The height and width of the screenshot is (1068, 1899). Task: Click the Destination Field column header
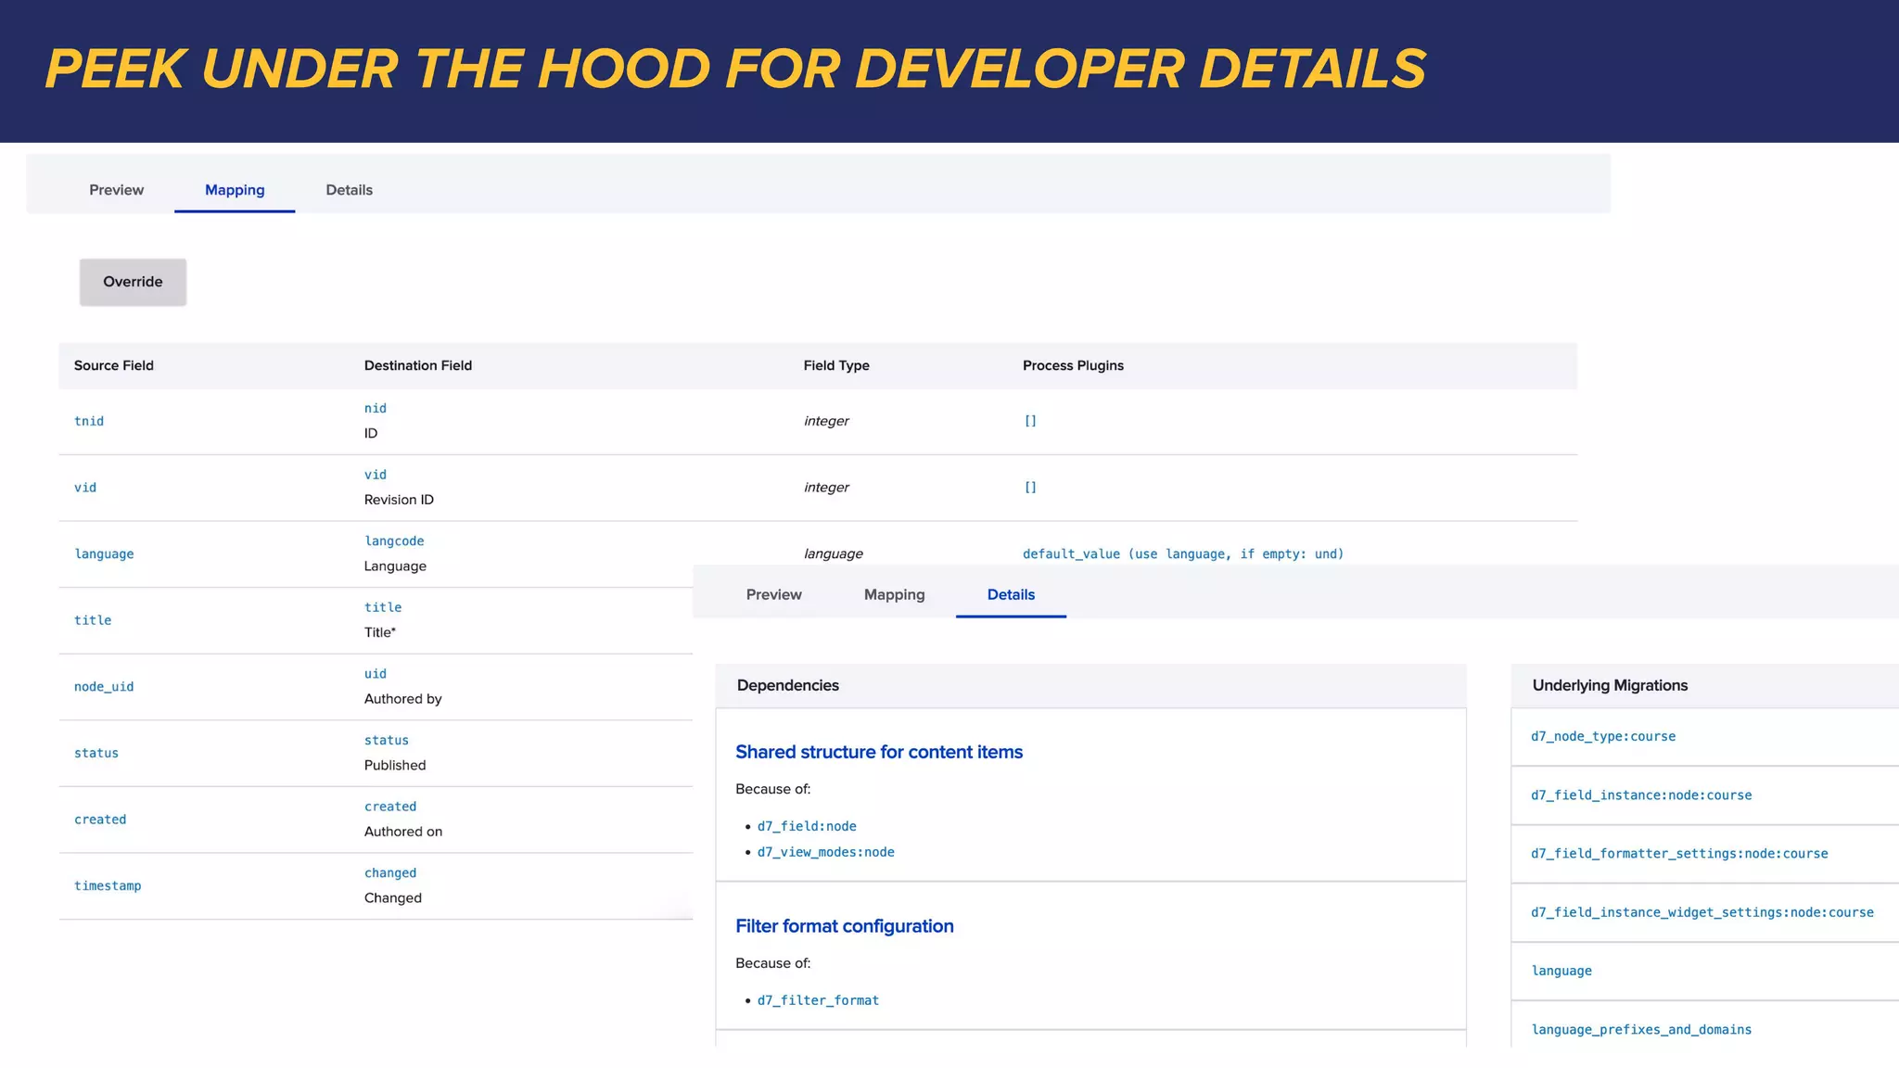418,365
